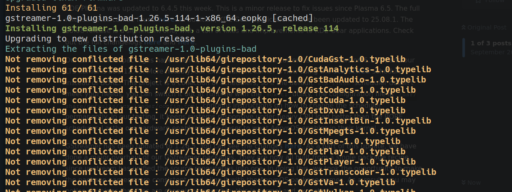Click the CudaGst-1.0.typelib conflict line
This screenshot has height=192, width=512.
pyautogui.click(x=205, y=59)
